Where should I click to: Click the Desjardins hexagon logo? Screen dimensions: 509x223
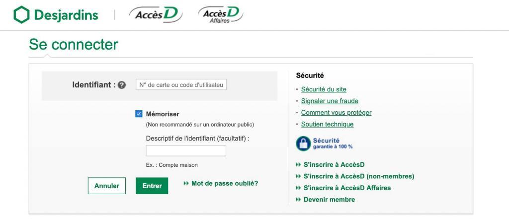pos(21,15)
